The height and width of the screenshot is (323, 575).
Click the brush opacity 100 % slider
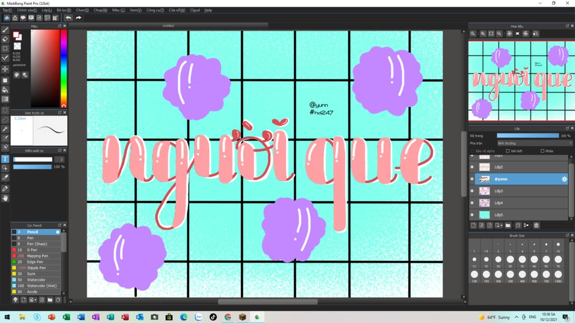click(x=32, y=167)
